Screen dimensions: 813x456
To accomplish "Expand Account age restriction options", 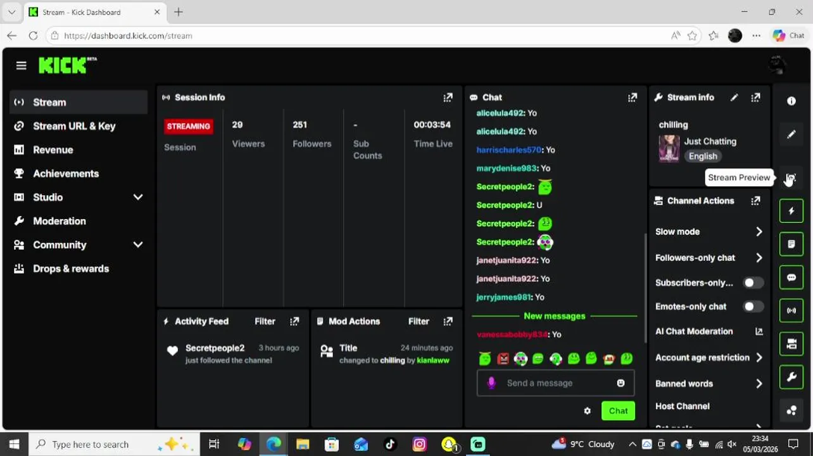I will [759, 358].
